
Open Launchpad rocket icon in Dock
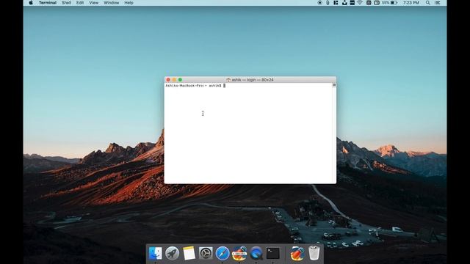coord(172,253)
